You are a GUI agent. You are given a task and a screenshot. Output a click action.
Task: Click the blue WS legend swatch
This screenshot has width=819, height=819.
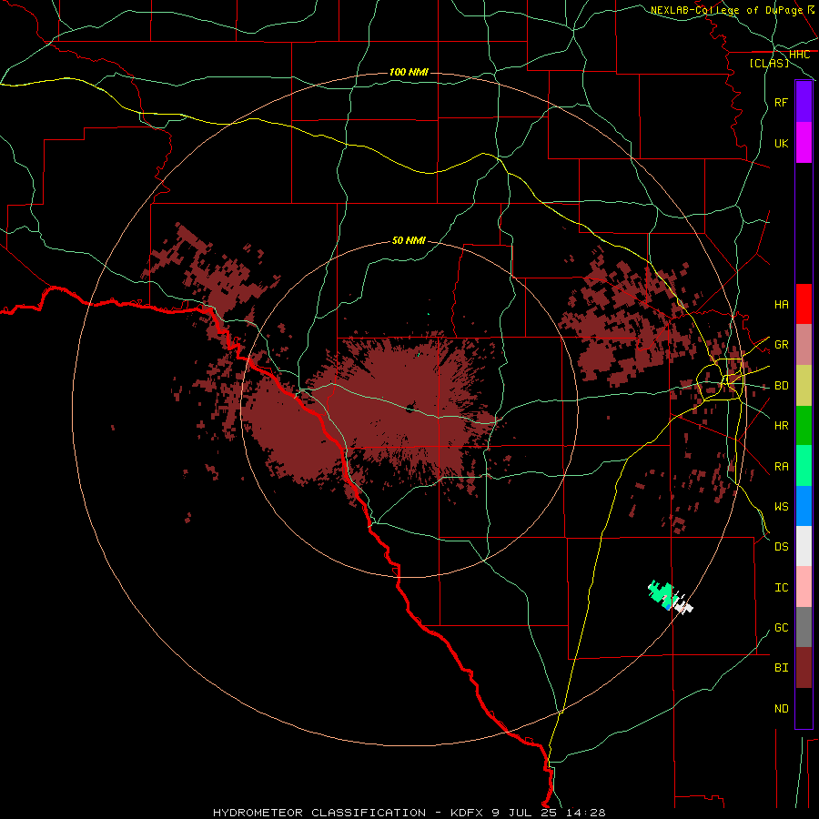pos(804,506)
